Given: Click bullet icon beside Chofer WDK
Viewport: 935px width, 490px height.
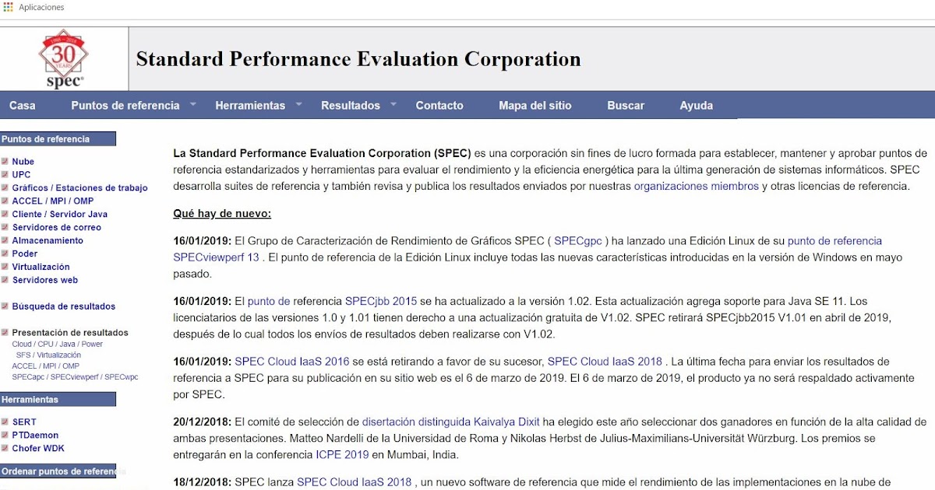Looking at the screenshot, I should pos(5,449).
